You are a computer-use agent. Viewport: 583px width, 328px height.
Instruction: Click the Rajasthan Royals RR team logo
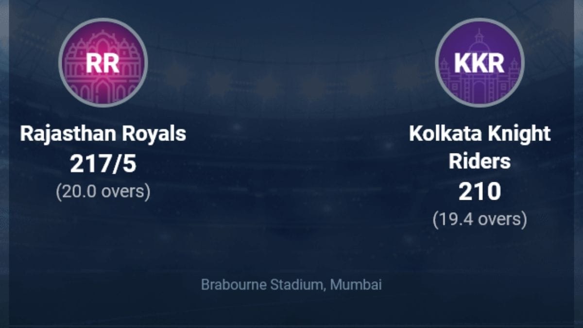pyautogui.click(x=103, y=62)
